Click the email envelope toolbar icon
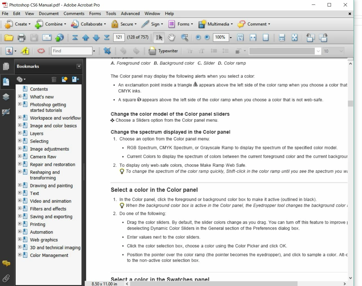Screen dimensions: 362x286 [x=47, y=37]
